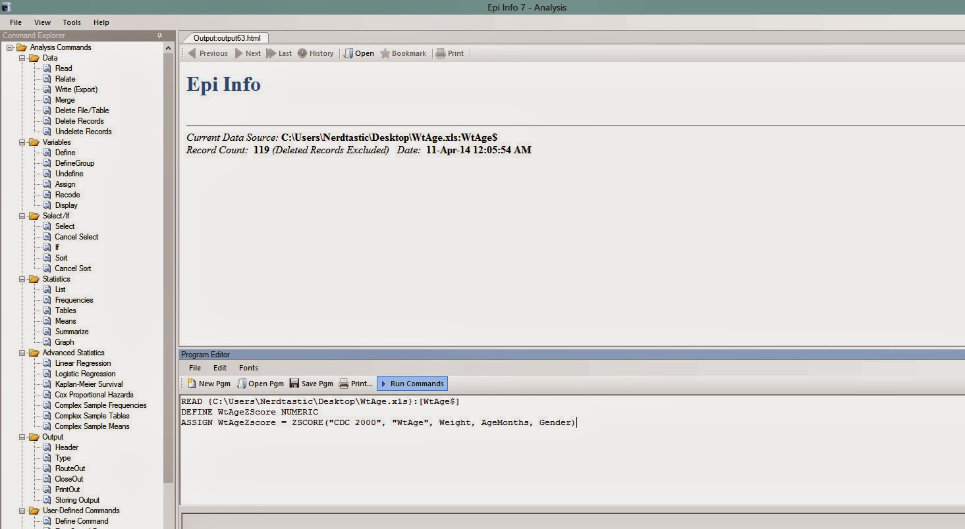
Task: Collapse the User-Defined Commands folder
Action: [22, 511]
